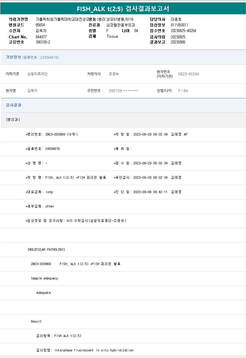This screenshot has height=358, width=246.
Task: Select the 검사결과 section header
Action: click(x=13, y=105)
